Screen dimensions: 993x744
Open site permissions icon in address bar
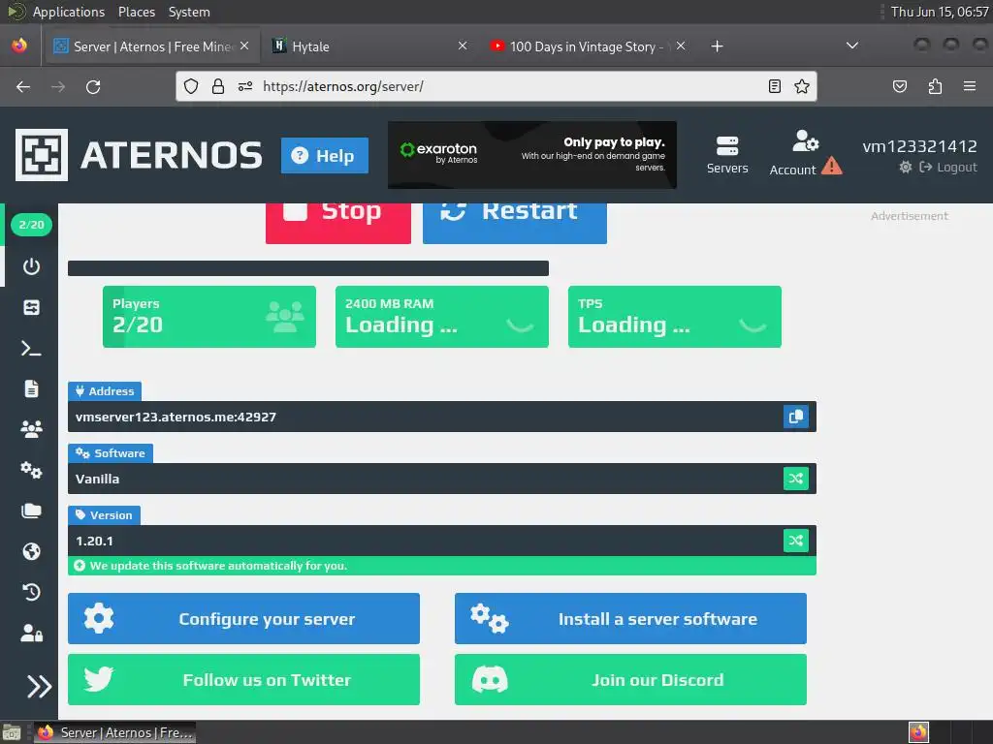coord(245,86)
